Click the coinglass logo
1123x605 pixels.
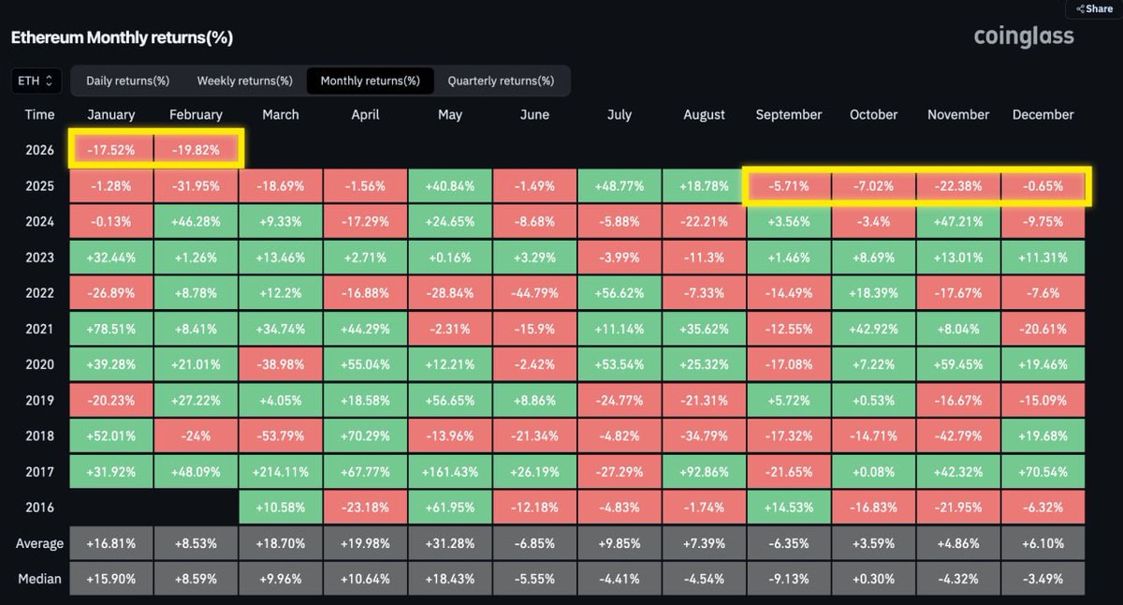pos(1023,37)
